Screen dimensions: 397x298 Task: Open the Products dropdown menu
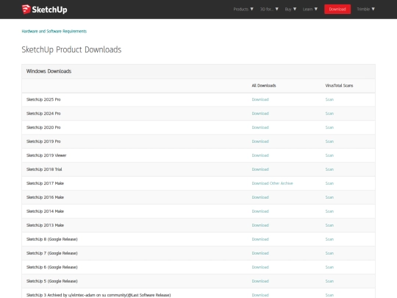pyautogui.click(x=243, y=9)
